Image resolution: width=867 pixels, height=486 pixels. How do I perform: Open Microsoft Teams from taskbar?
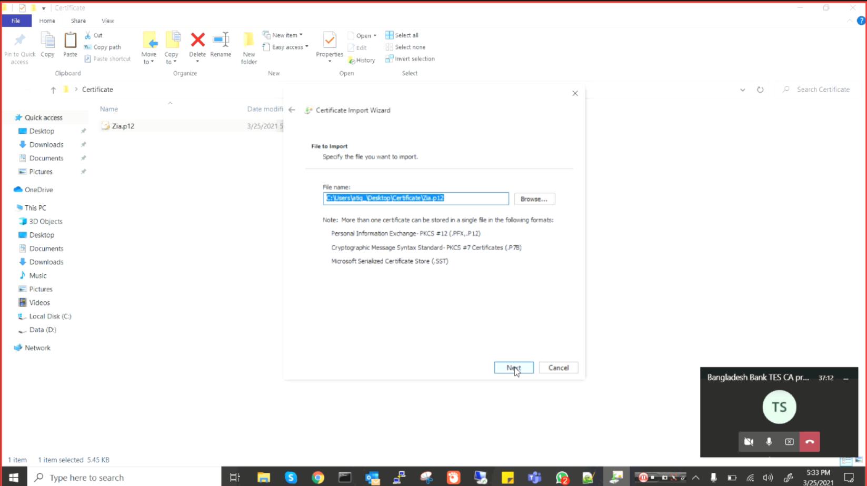coord(535,477)
